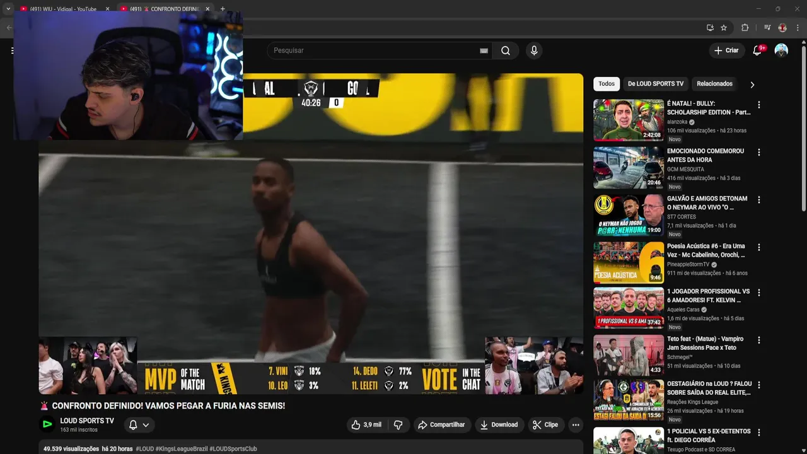Open LOUD SPORTS TV channel name link
The height and width of the screenshot is (454, 807).
(x=87, y=421)
